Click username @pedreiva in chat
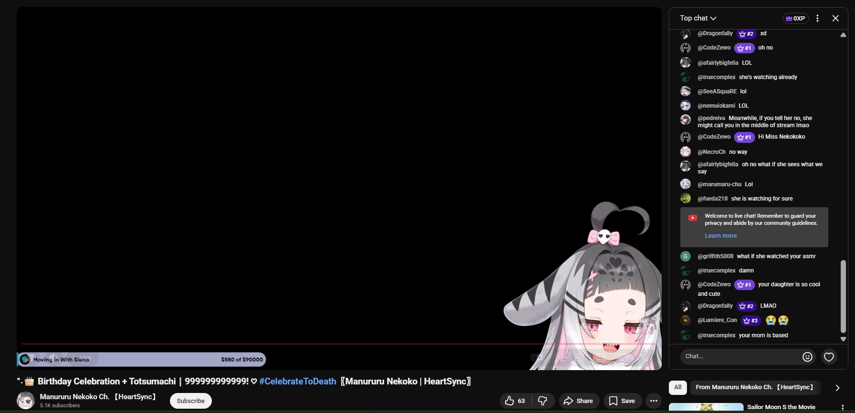Image resolution: width=855 pixels, height=413 pixels. click(712, 118)
